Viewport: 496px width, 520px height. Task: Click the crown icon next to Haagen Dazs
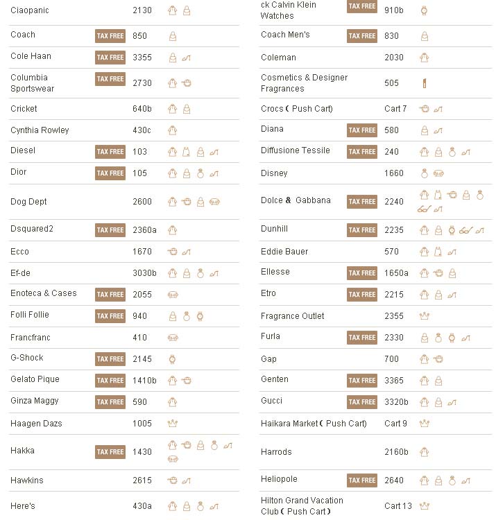[173, 424]
